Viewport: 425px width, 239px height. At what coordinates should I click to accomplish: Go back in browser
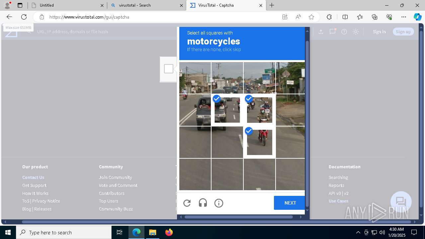coord(9,17)
